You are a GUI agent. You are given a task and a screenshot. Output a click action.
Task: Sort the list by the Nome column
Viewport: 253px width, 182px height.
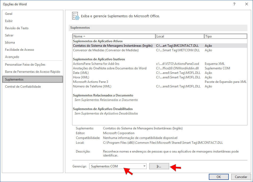[x=114, y=36]
